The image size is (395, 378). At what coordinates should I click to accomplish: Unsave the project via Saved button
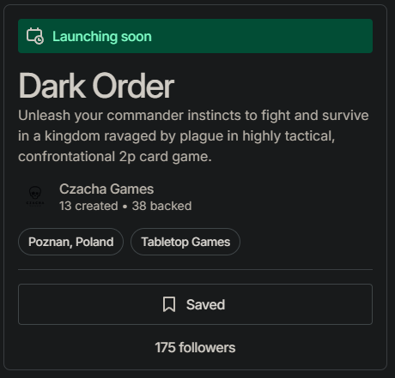point(195,304)
